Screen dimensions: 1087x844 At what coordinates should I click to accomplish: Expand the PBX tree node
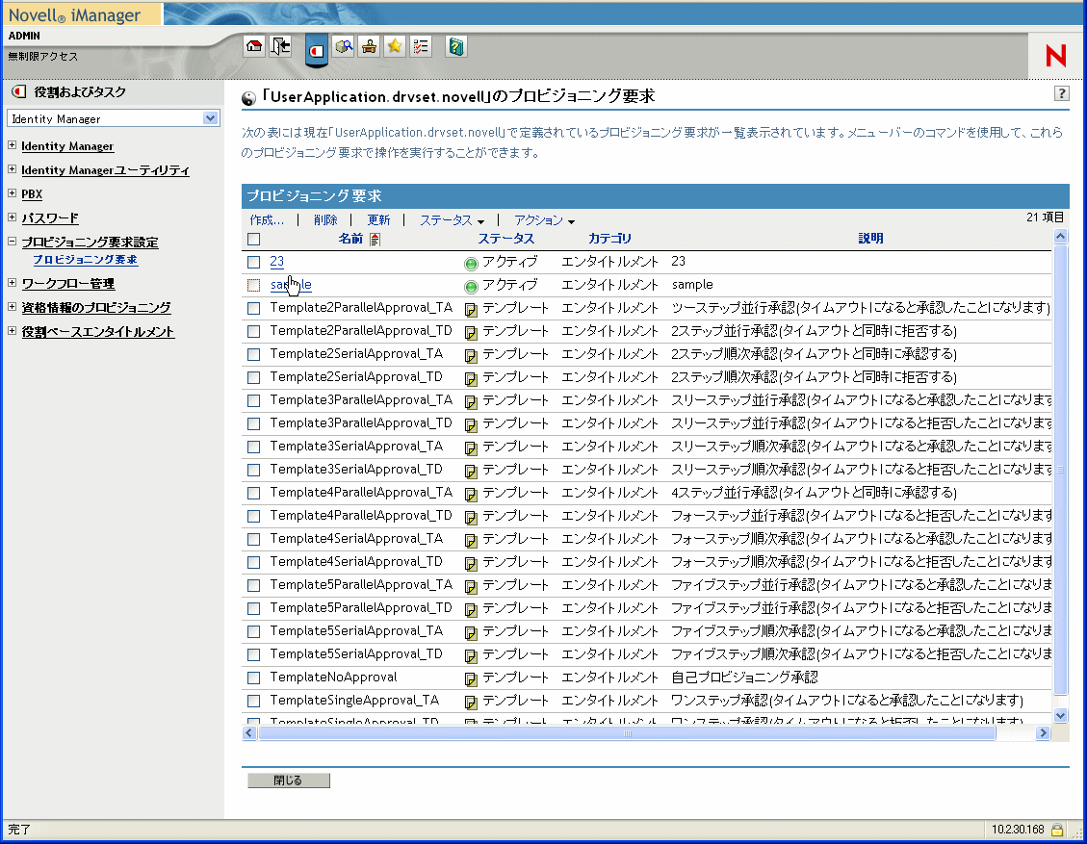pyautogui.click(x=12, y=193)
